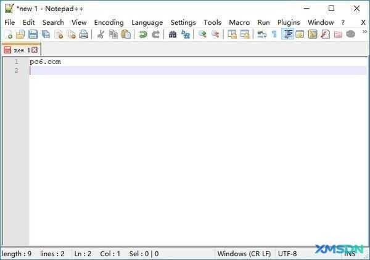Click the Open file folder icon
Image resolution: width=370 pixels, height=260 pixels.
[20, 35]
